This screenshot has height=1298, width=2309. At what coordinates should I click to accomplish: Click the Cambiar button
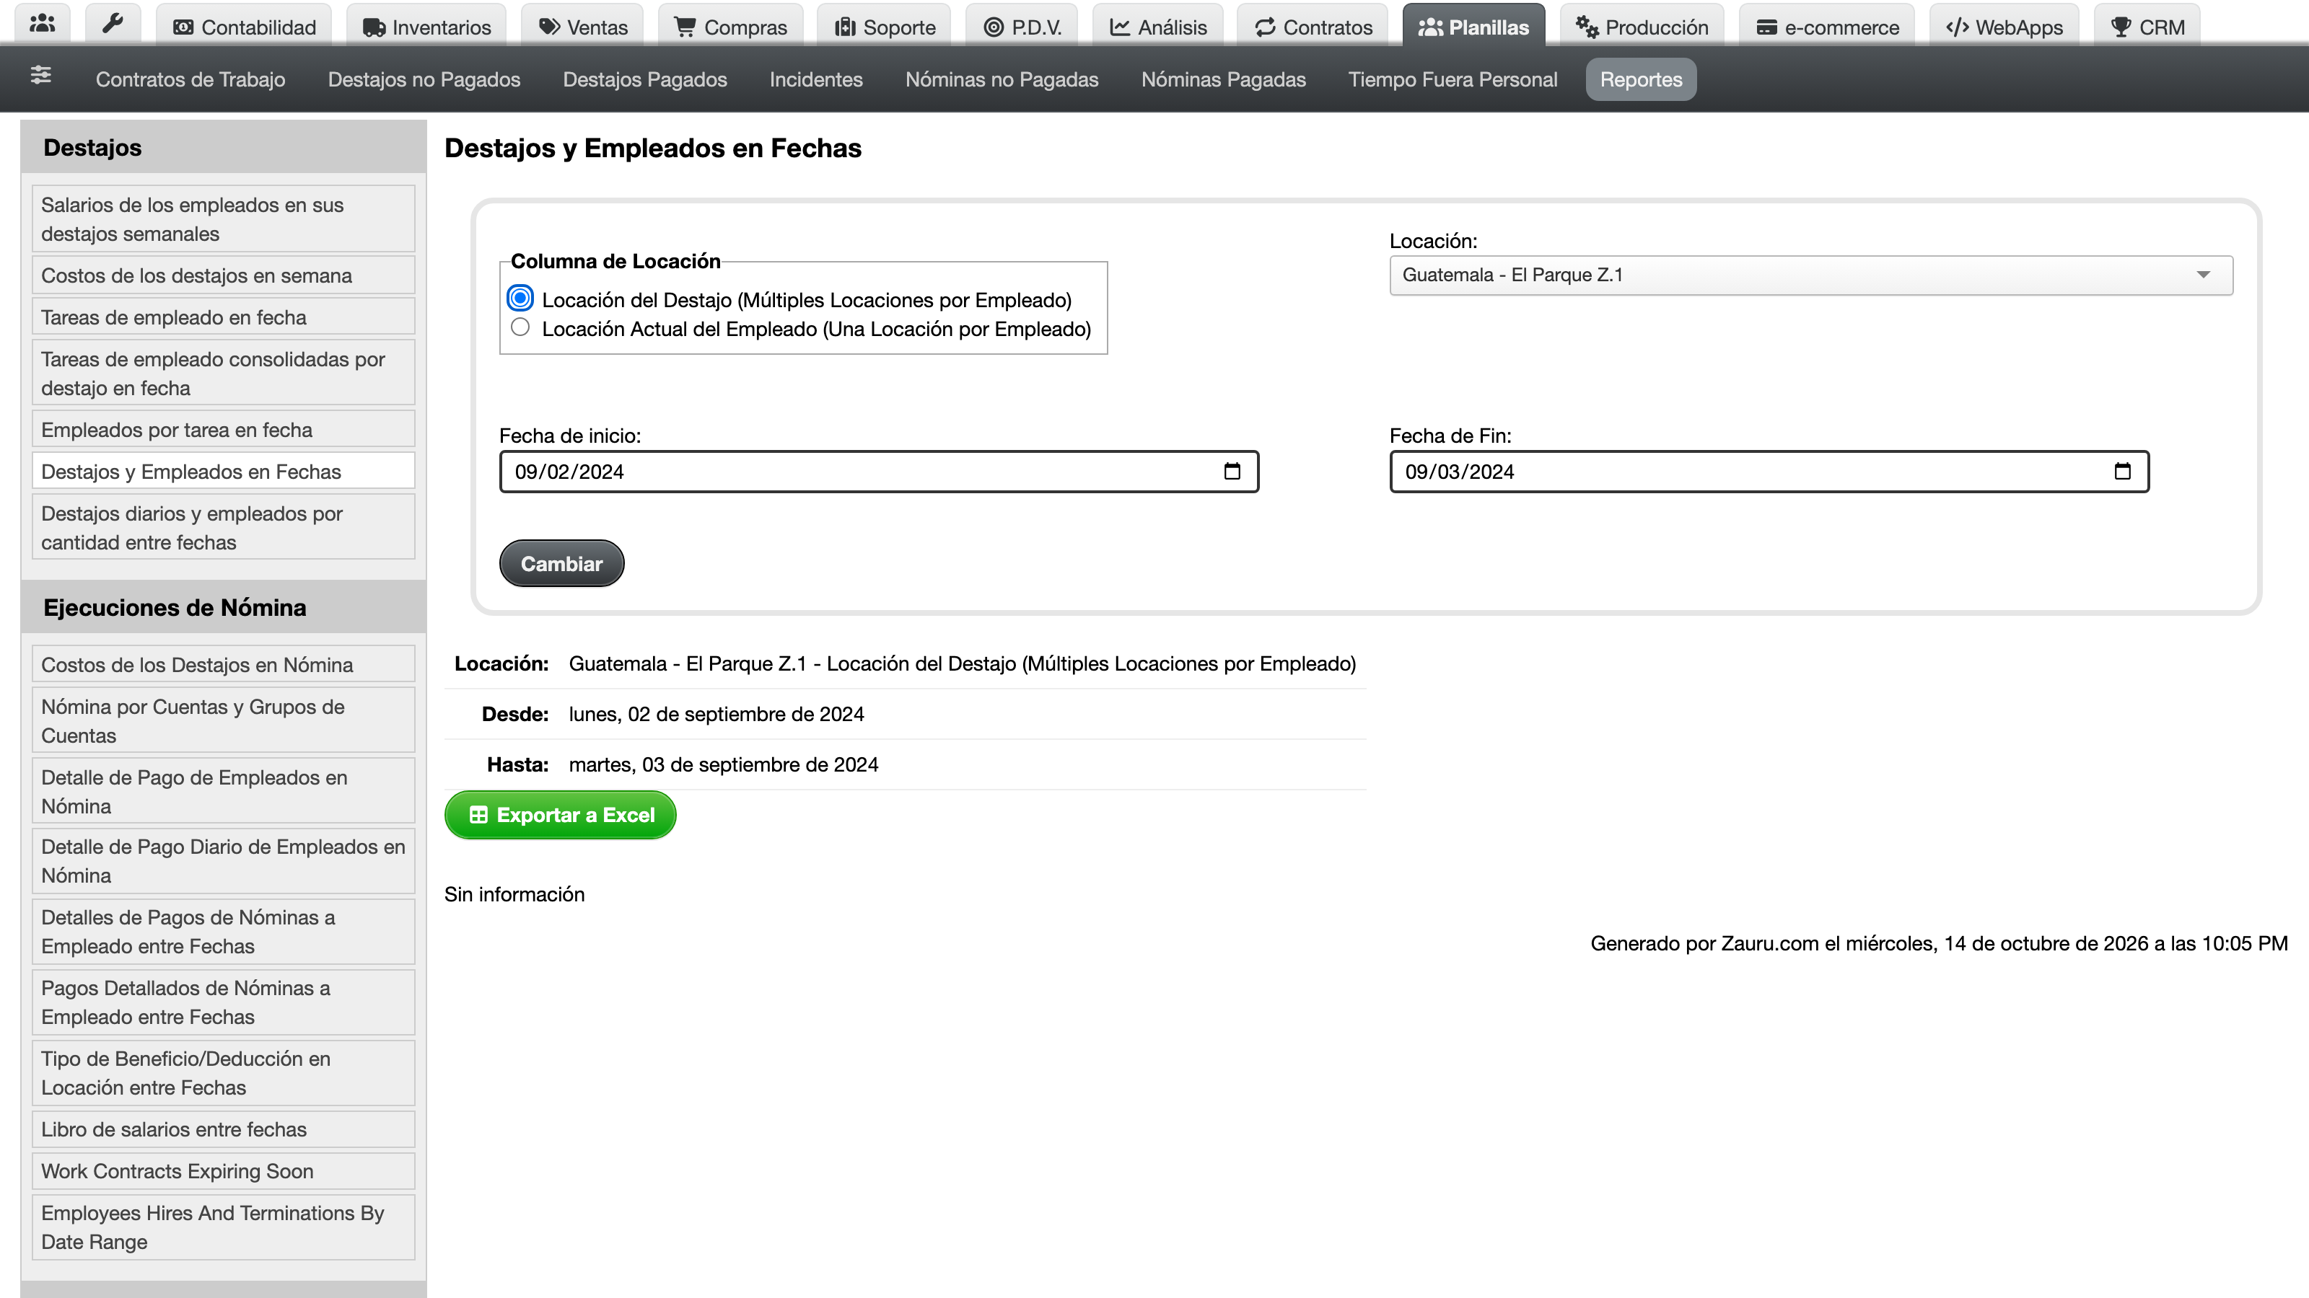(x=561, y=563)
